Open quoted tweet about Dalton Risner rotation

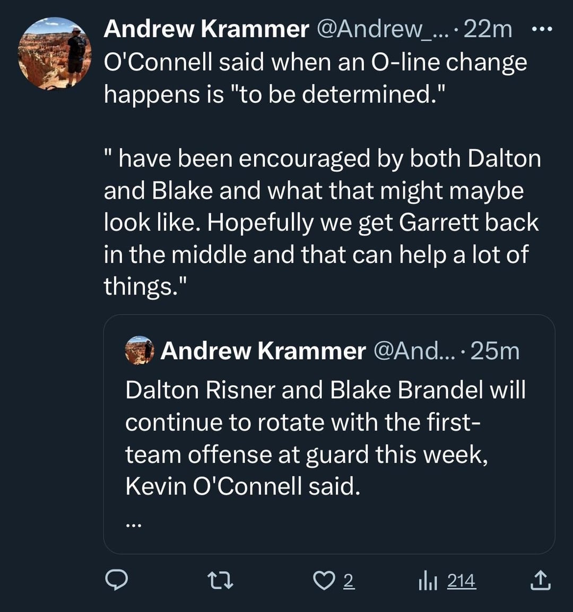(325, 438)
